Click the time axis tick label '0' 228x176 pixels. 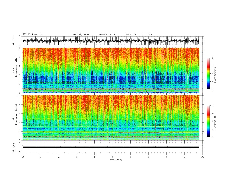click(23, 157)
